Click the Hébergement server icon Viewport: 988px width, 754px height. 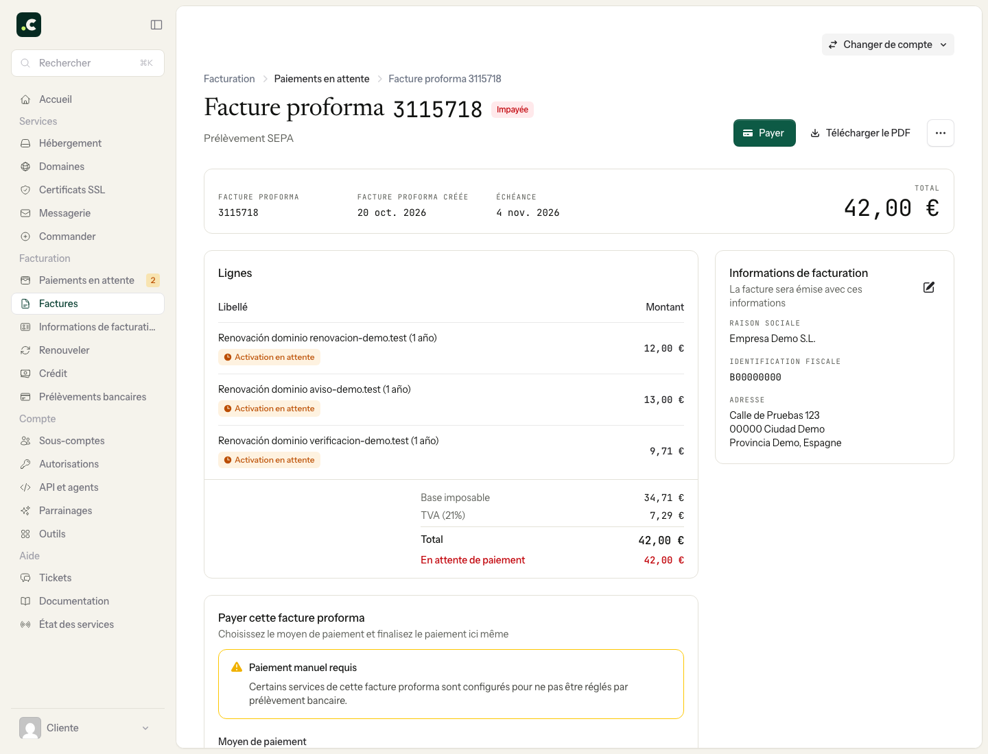pyautogui.click(x=25, y=143)
